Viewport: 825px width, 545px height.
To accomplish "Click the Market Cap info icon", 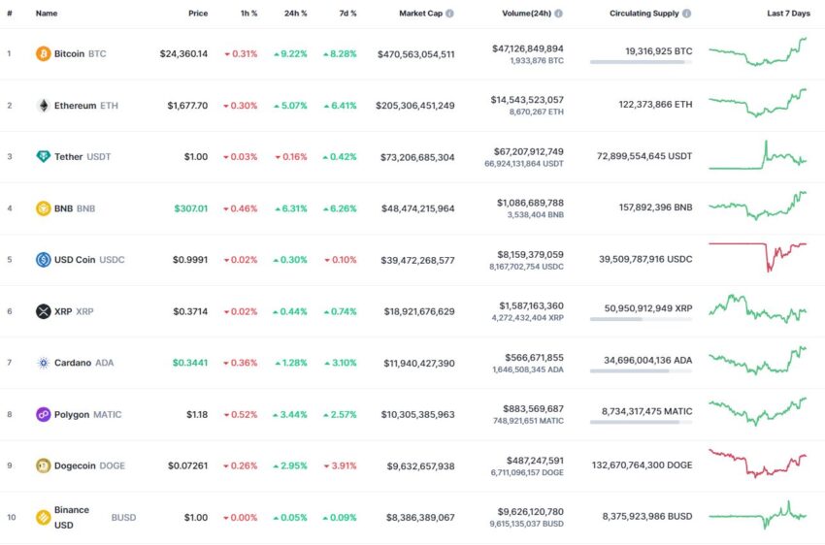I will point(449,15).
